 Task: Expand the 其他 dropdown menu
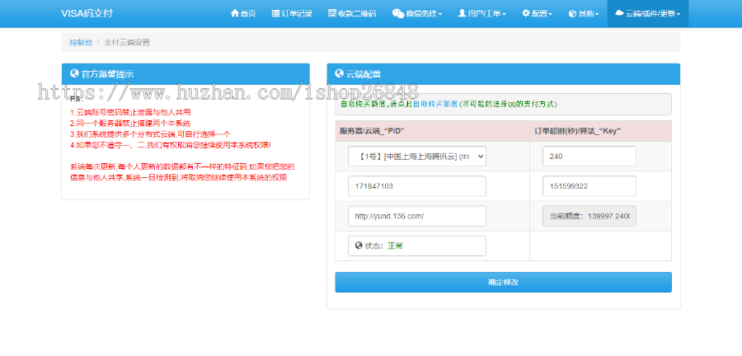[584, 14]
